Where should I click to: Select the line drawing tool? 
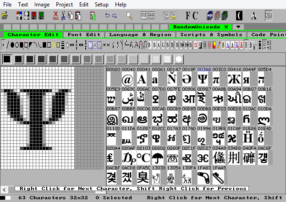coord(7,45)
